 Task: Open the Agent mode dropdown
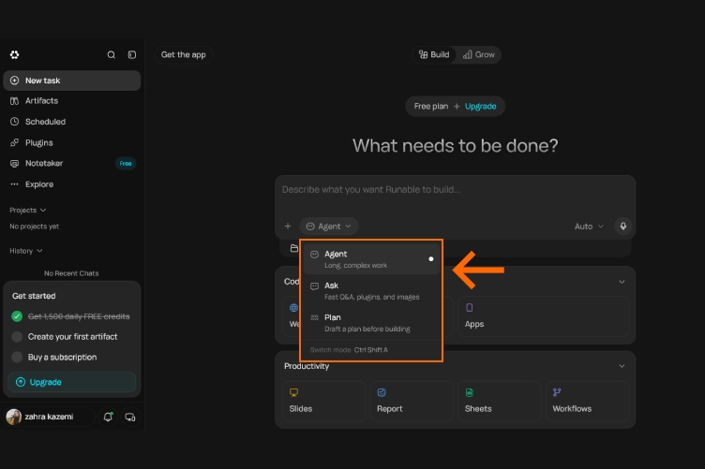[x=329, y=227]
